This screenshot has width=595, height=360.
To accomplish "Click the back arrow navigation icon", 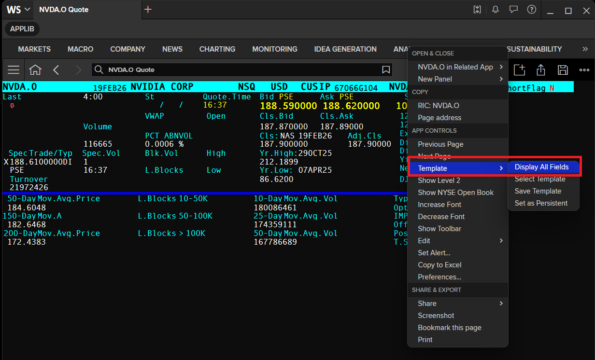I will coord(56,70).
